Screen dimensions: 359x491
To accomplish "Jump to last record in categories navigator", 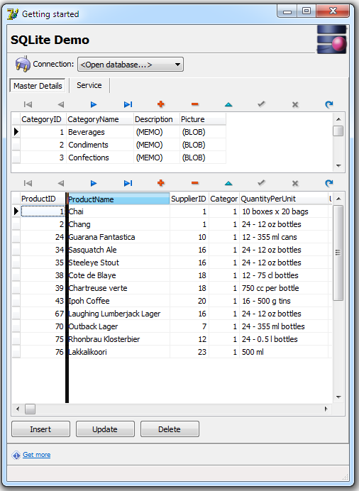I will click(x=128, y=104).
